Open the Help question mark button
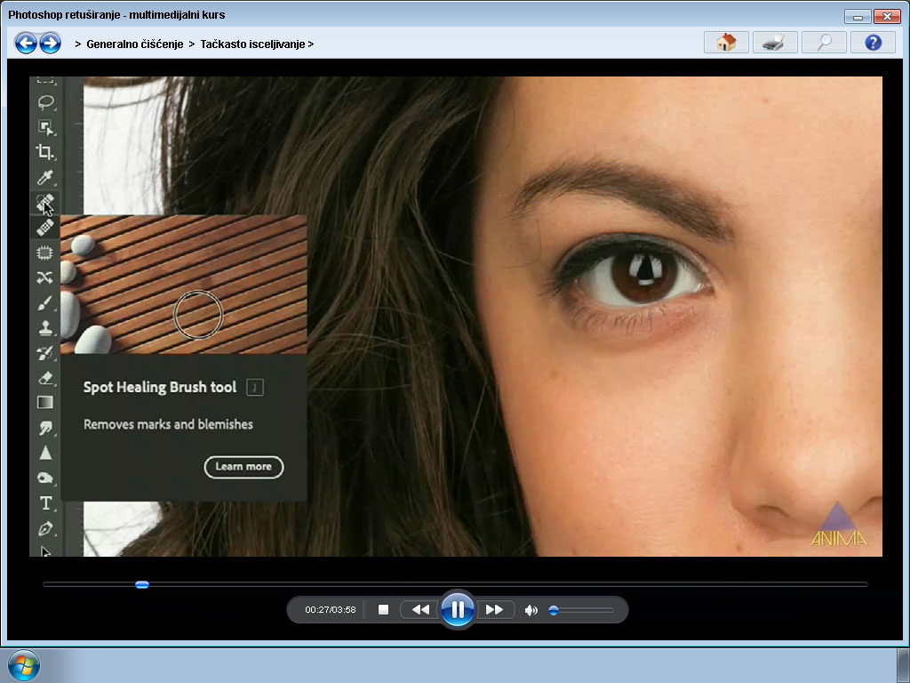The width and height of the screenshot is (910, 683). [873, 43]
